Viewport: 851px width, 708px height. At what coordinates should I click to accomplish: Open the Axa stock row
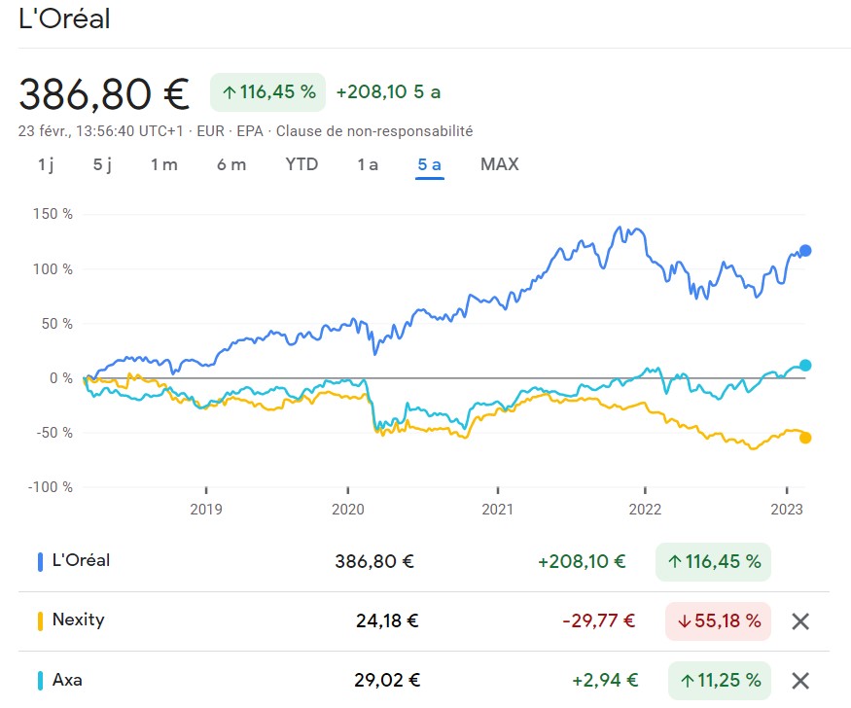tap(423, 681)
